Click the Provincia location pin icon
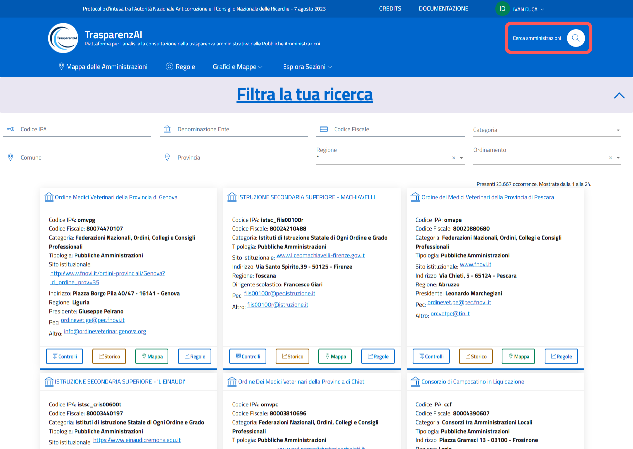This screenshot has width=633, height=449. point(167,157)
